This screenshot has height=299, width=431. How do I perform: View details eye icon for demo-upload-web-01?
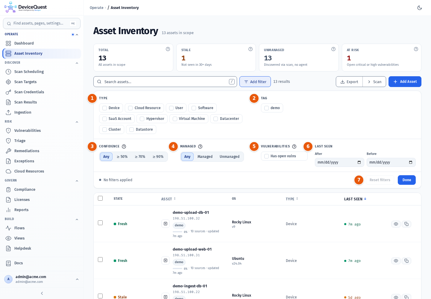tap(396, 261)
